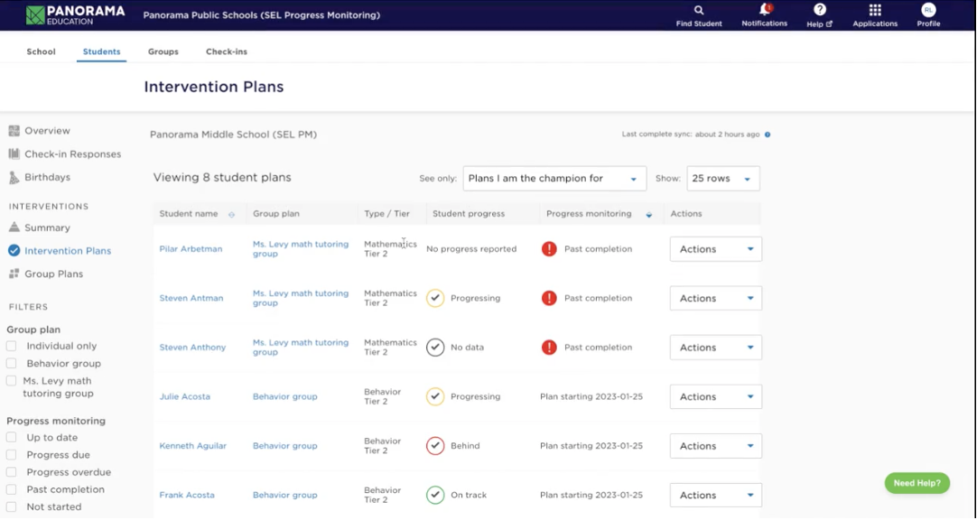Check Ms. Levy math tutoring group filter

click(x=11, y=380)
